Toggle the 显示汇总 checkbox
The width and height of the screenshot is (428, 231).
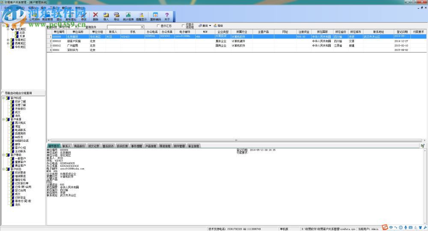pos(158,26)
